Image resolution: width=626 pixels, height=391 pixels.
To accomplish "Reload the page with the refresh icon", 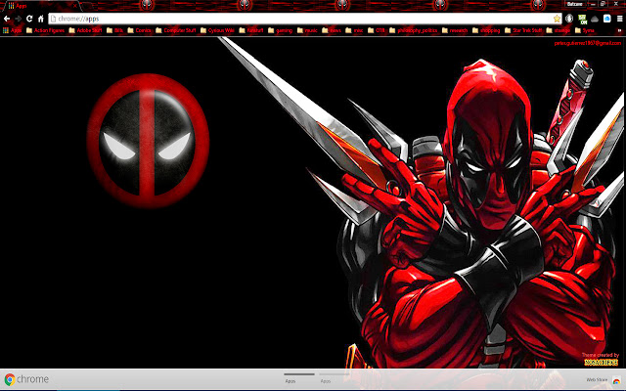I will 29,19.
